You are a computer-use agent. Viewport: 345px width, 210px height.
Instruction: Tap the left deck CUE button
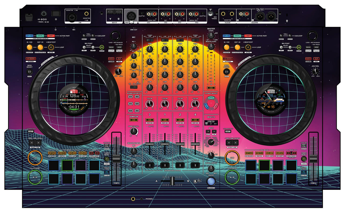(35, 158)
